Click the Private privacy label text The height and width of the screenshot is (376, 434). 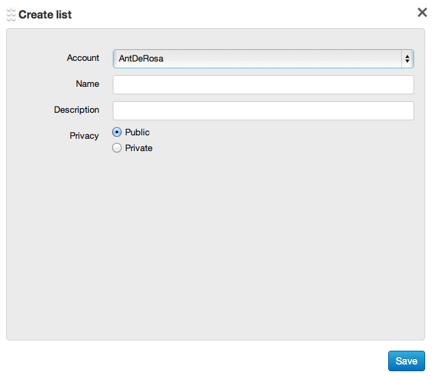click(139, 148)
